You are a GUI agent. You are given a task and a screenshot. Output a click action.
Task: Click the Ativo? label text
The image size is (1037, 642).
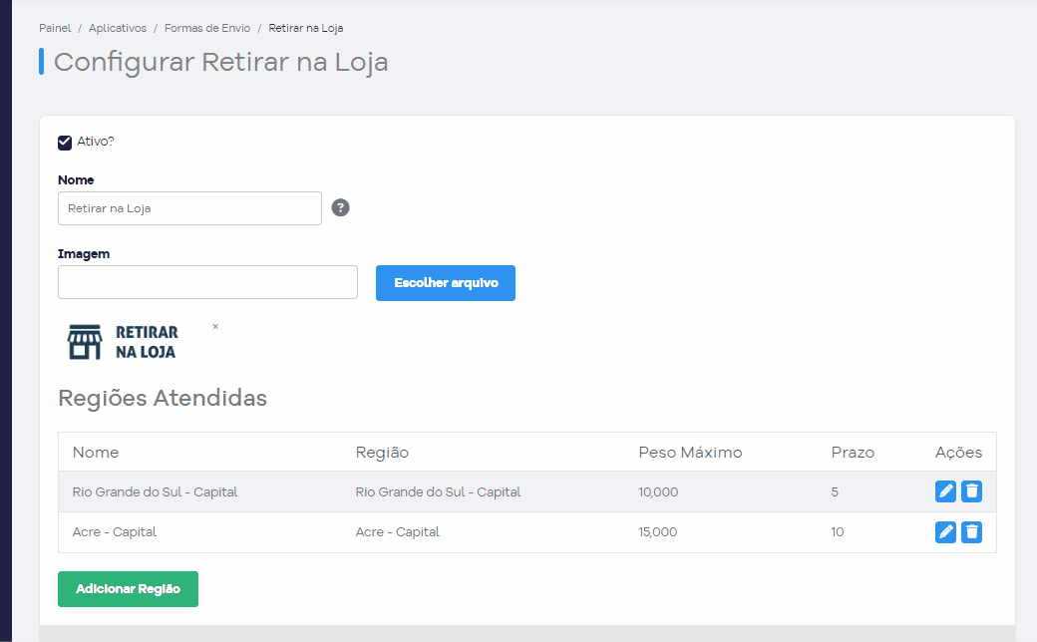coord(96,142)
